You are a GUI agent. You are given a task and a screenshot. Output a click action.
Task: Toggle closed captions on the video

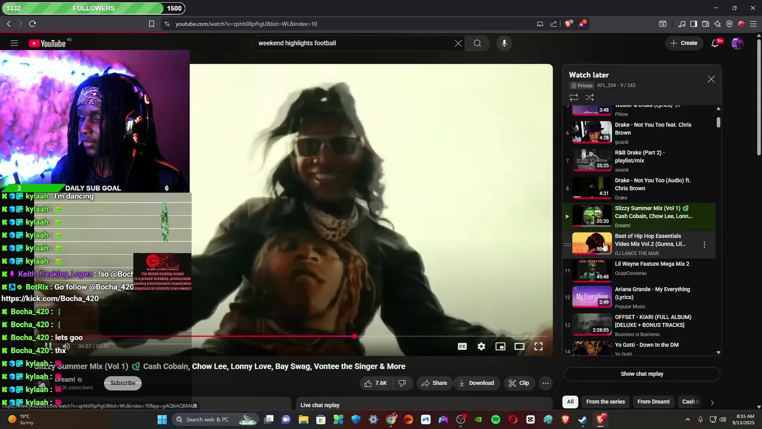click(462, 346)
